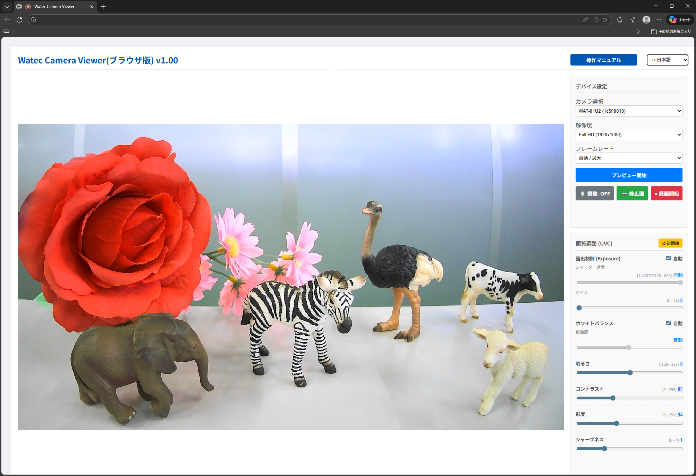
Task: Expand the 解像度 resolution dropdown
Action: (x=629, y=135)
